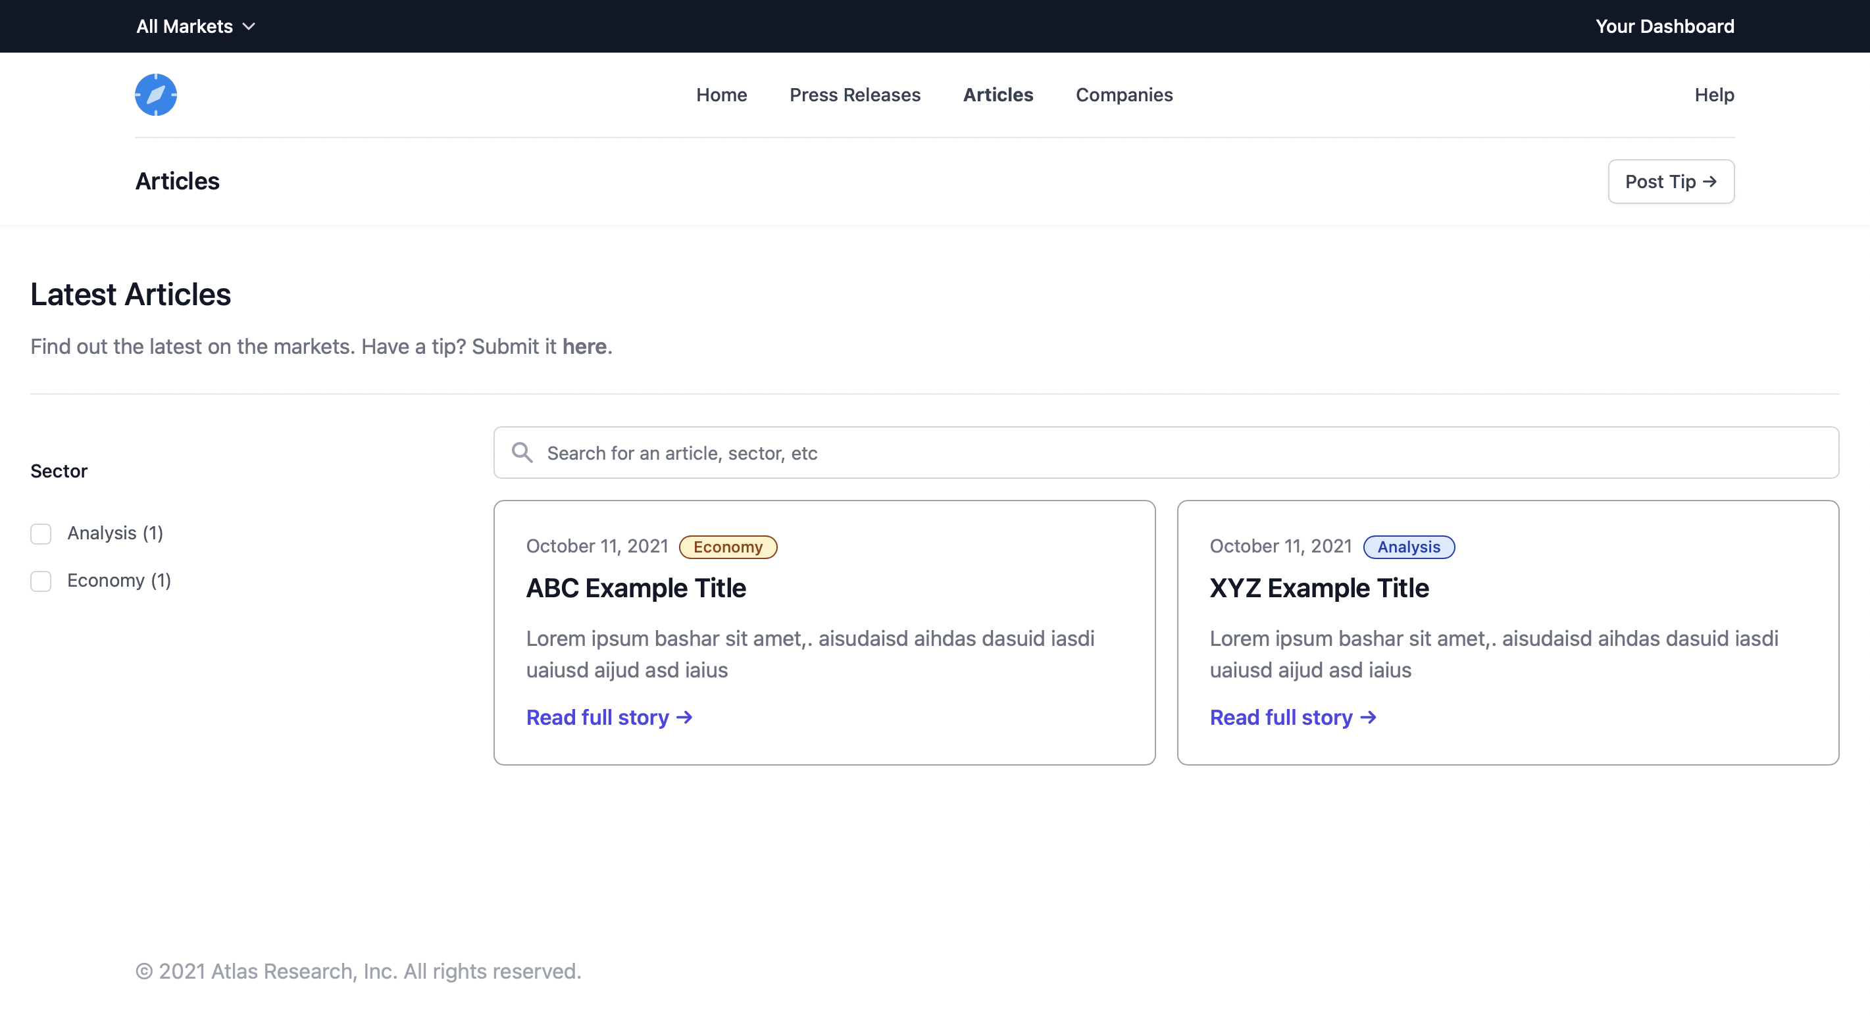Toggle the Economy sector checkbox

click(x=41, y=581)
